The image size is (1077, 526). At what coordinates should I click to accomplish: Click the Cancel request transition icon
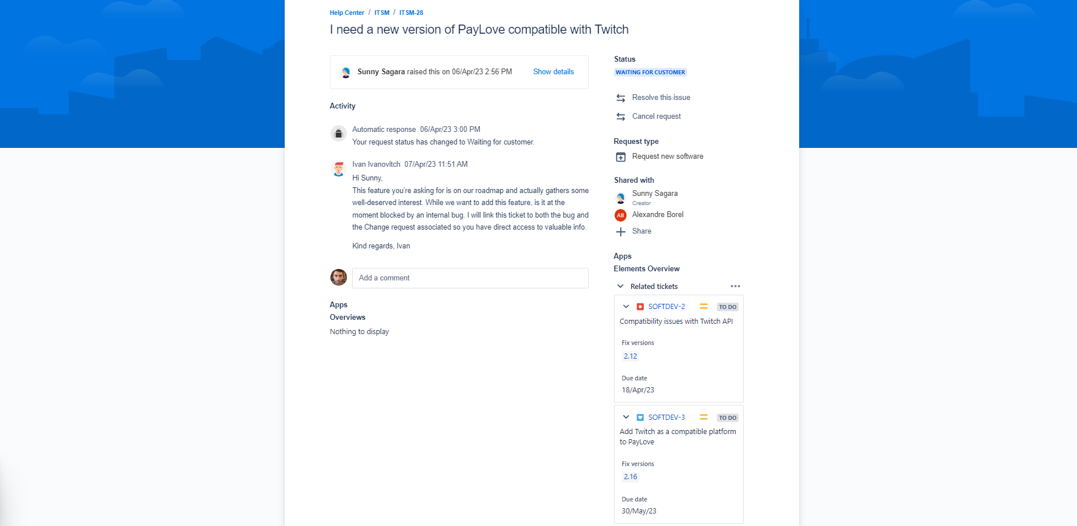[620, 117]
